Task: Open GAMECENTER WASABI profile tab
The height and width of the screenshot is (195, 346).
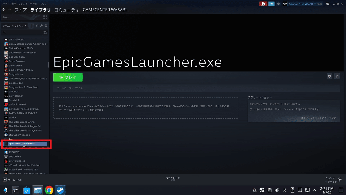Action: click(104, 10)
